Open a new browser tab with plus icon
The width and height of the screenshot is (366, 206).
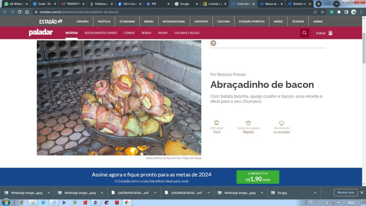(x=318, y=4)
